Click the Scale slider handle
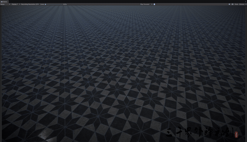The image size is (247, 142). 46,4
